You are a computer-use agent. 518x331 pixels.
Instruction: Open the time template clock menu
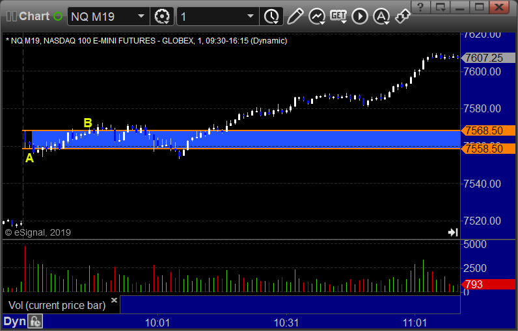[271, 16]
